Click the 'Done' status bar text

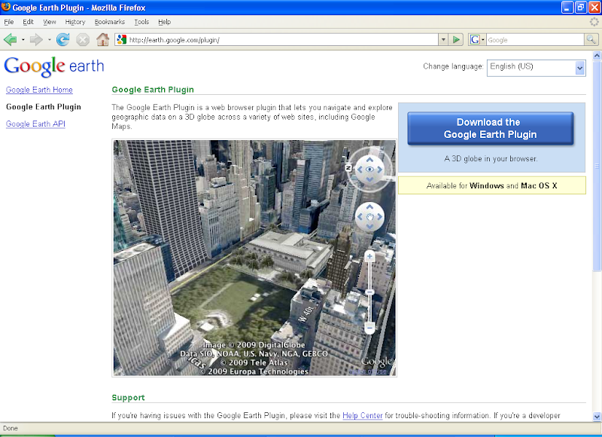point(11,428)
